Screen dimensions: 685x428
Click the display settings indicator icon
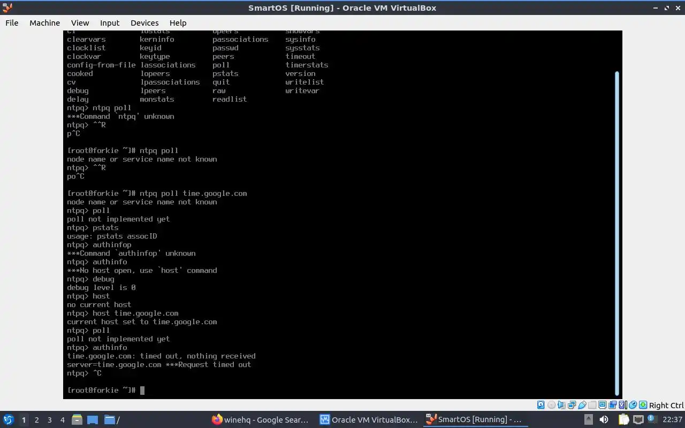[602, 405]
